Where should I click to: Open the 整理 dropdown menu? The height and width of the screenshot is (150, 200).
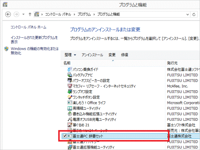tap(70, 55)
